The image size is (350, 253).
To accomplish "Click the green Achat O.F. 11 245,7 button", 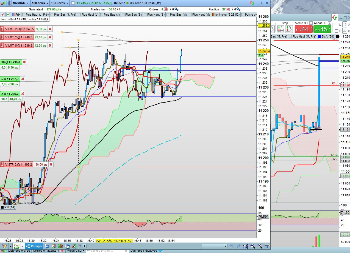I will (322, 29).
